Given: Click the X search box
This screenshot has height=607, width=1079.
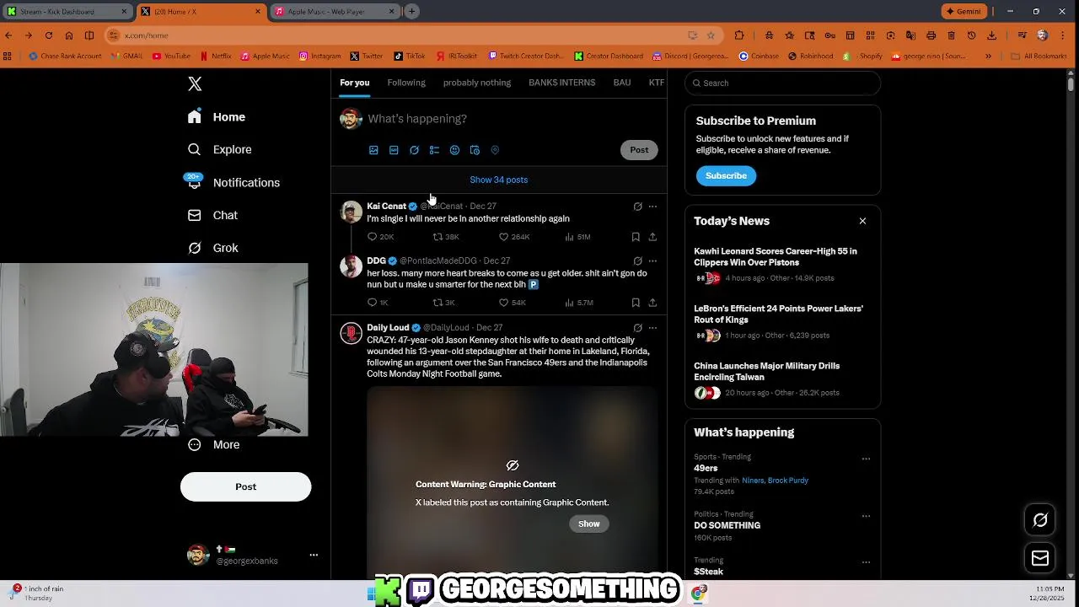Looking at the screenshot, I should pos(783,83).
